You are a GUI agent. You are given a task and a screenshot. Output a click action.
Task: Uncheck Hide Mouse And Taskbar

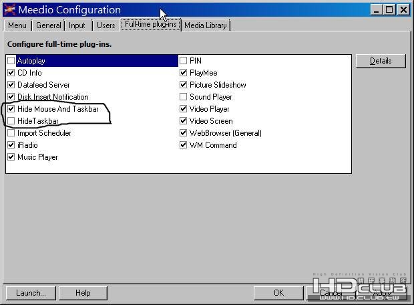point(11,109)
